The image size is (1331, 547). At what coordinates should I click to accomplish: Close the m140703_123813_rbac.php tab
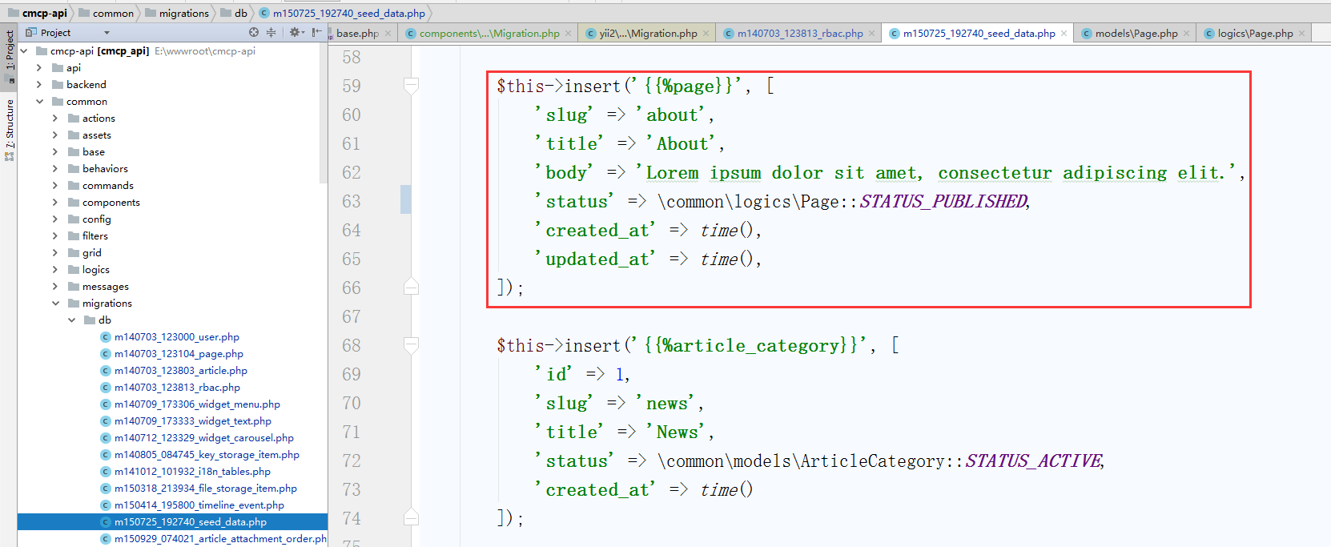point(871,34)
